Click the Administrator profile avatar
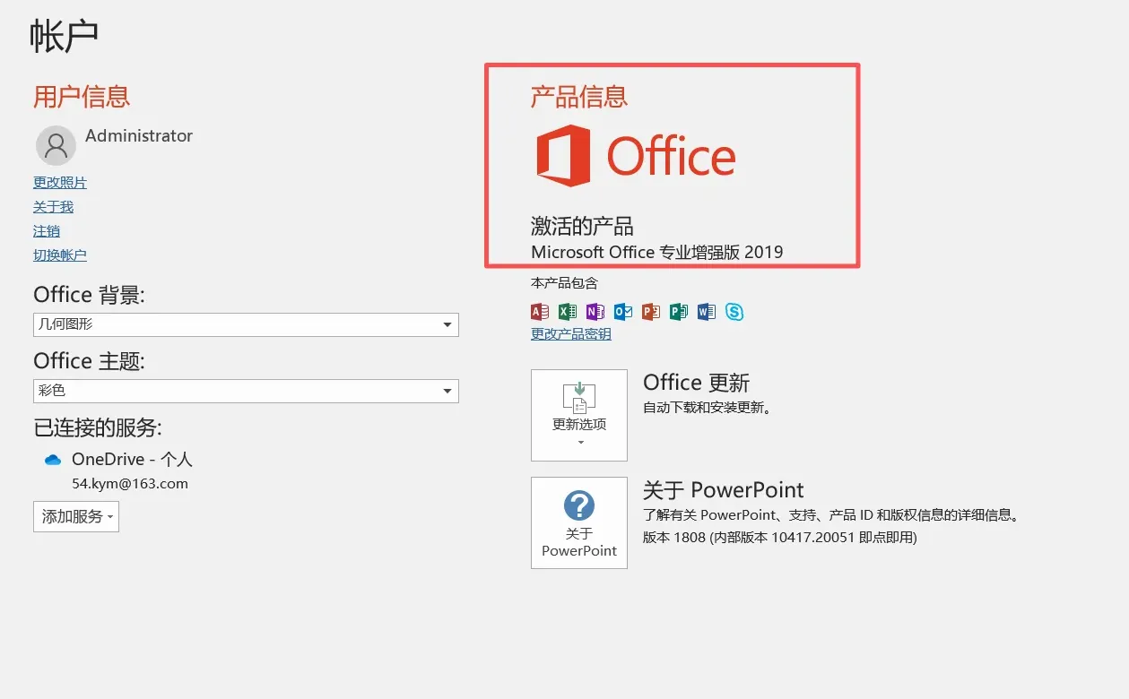This screenshot has width=1129, height=699. click(x=56, y=144)
